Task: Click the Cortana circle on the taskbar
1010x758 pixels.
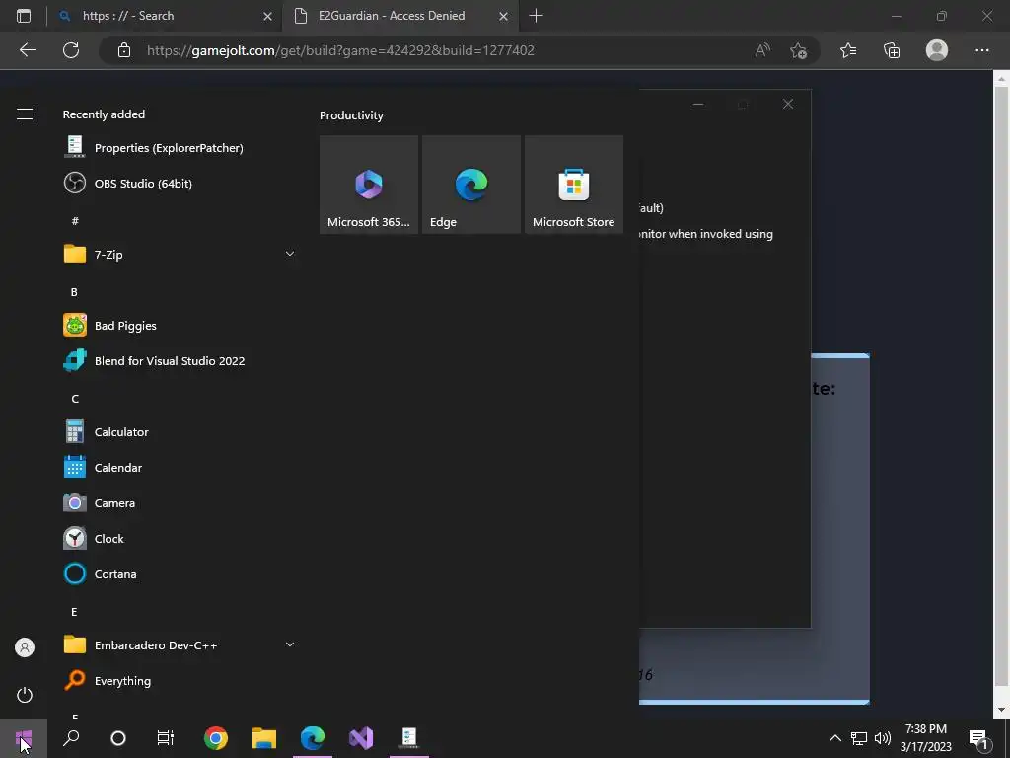Action: pos(118,738)
